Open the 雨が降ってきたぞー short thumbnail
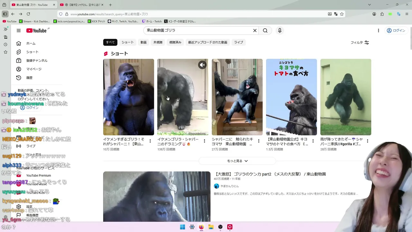This screenshot has width=412, height=232. (x=346, y=97)
